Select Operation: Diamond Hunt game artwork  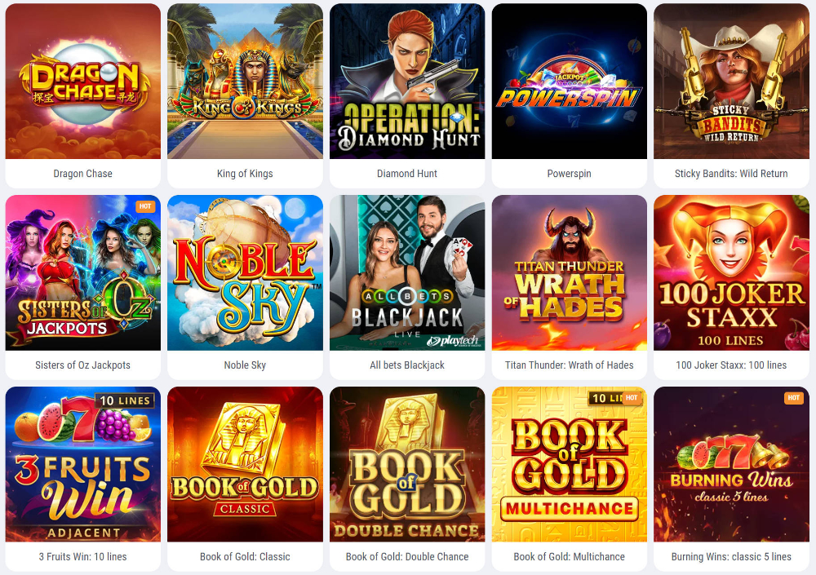(407, 82)
